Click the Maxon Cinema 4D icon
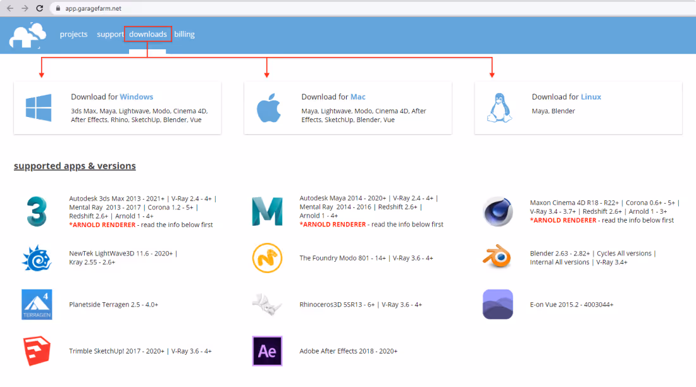The width and height of the screenshot is (696, 387). [497, 211]
